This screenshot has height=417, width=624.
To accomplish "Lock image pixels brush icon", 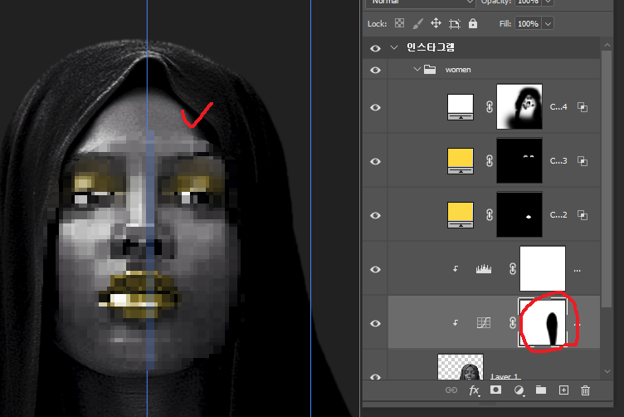I will click(x=417, y=24).
